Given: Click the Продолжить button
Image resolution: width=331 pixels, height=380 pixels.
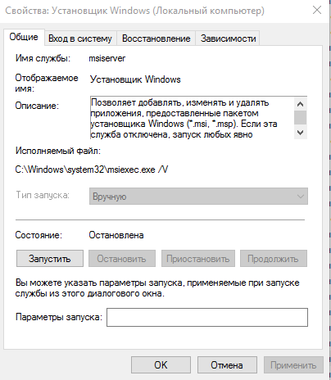Looking at the screenshot, I should pos(274,259).
